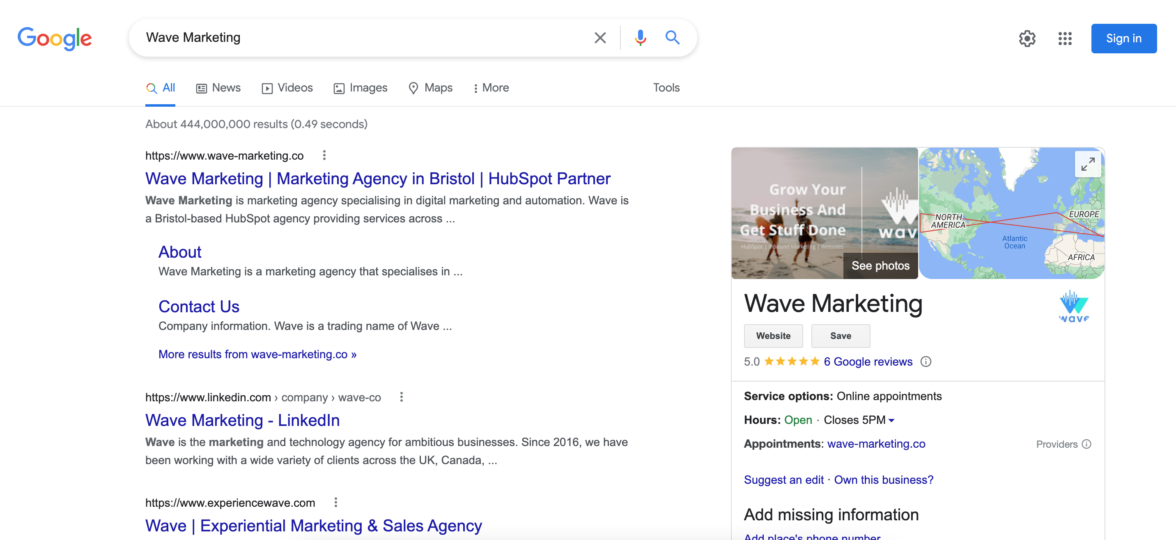Click the info icon beside Google reviews
This screenshot has width=1176, height=540.
point(926,362)
